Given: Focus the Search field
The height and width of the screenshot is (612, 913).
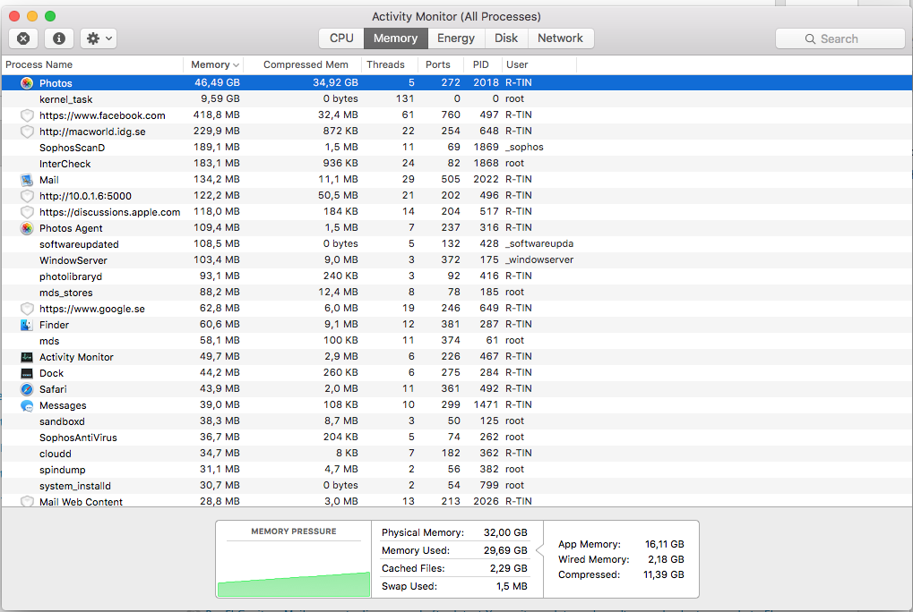Looking at the screenshot, I should click(840, 39).
